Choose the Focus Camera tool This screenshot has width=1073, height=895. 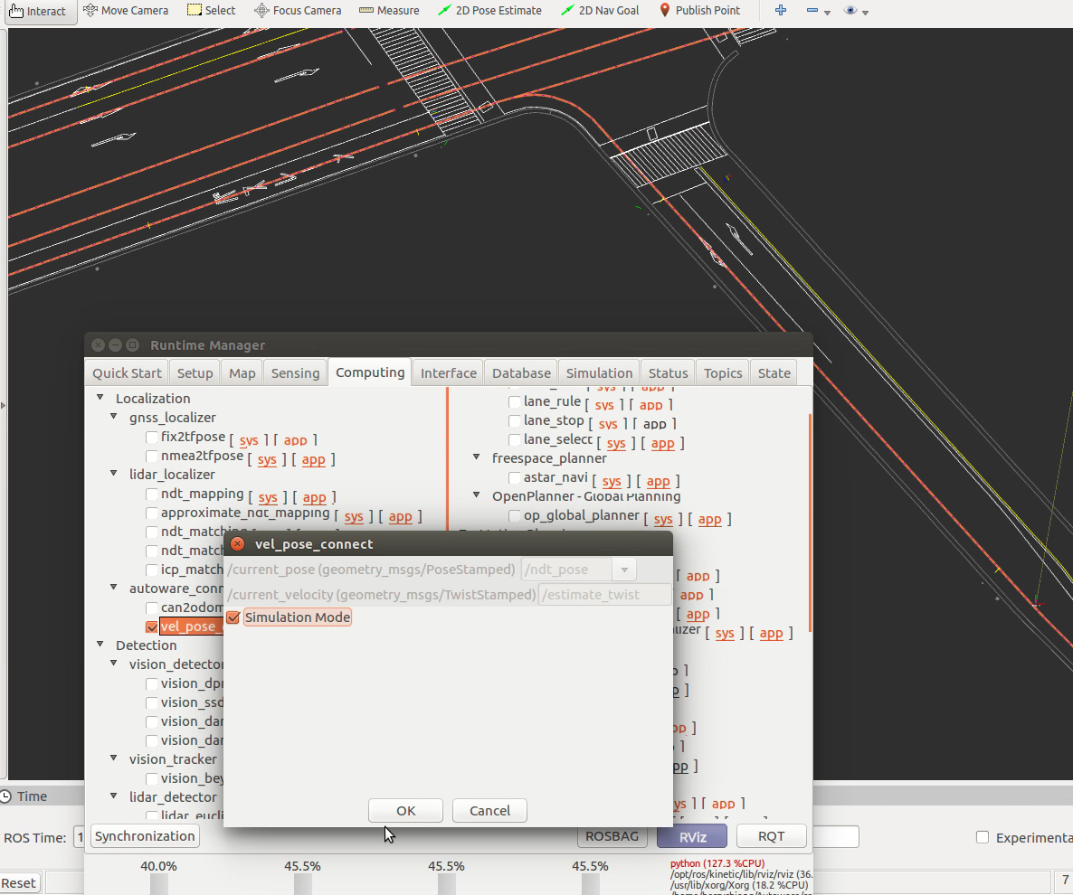point(298,11)
